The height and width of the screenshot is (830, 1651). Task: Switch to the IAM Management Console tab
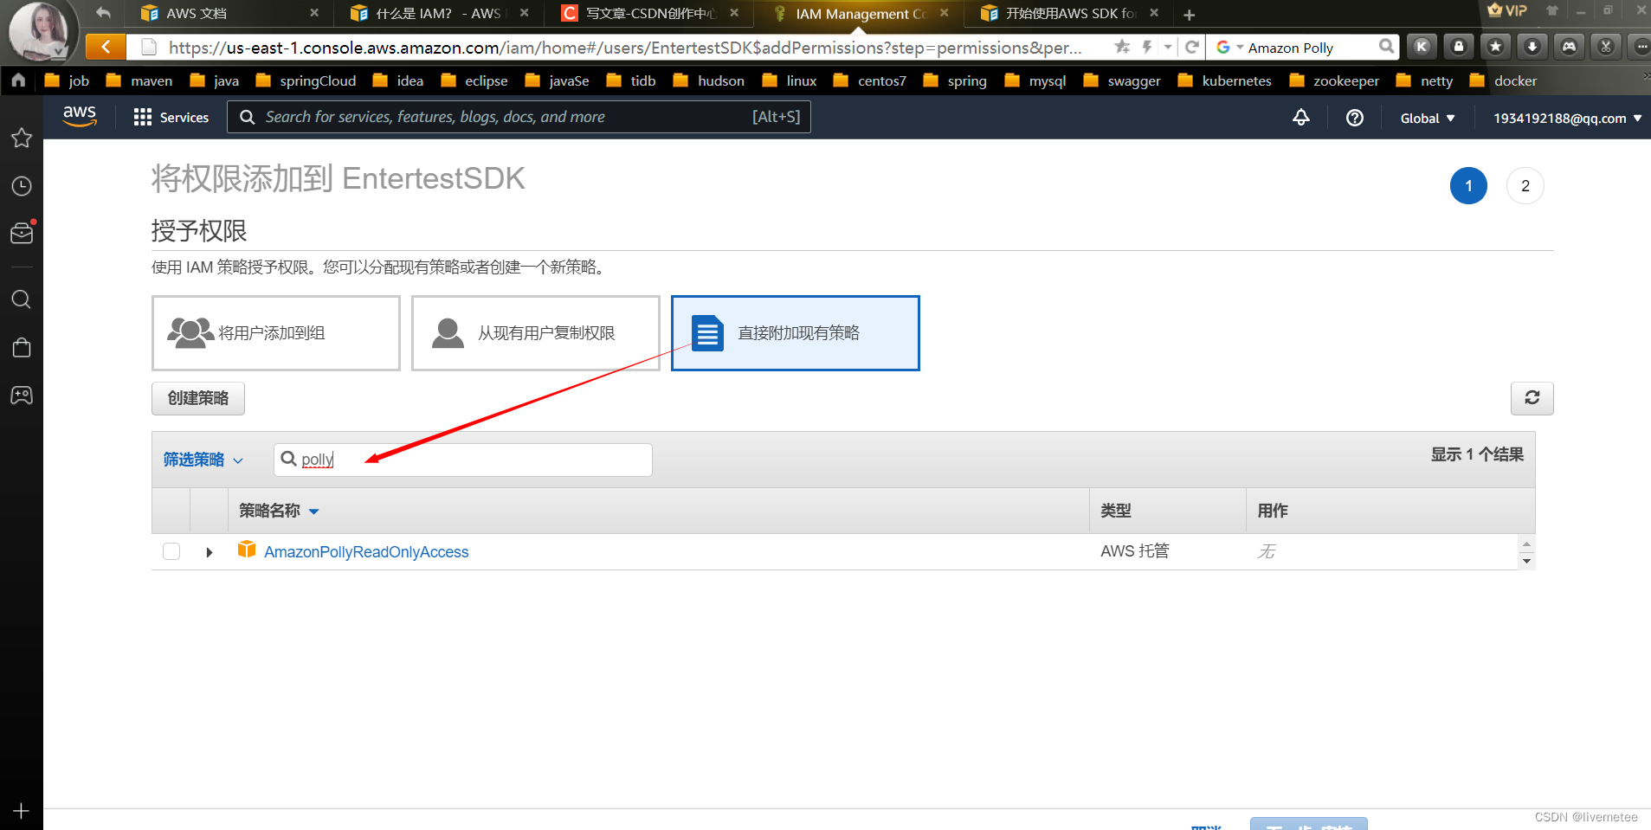click(859, 14)
